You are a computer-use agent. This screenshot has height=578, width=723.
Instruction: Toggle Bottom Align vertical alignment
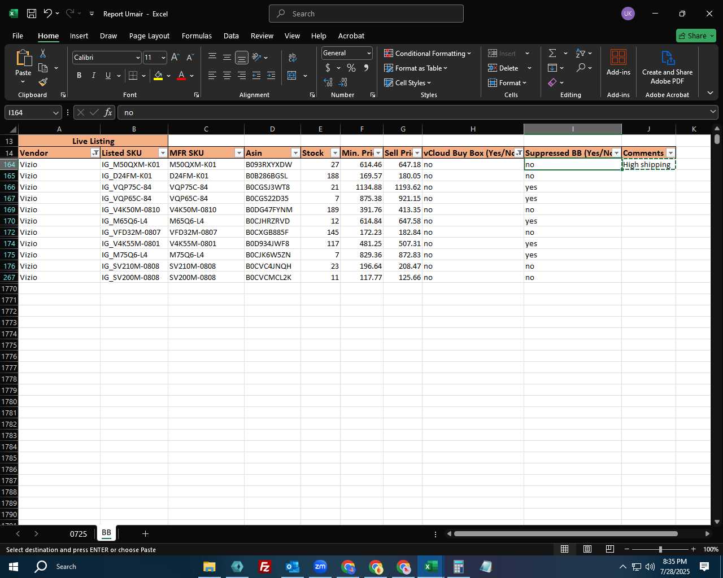tap(242, 58)
